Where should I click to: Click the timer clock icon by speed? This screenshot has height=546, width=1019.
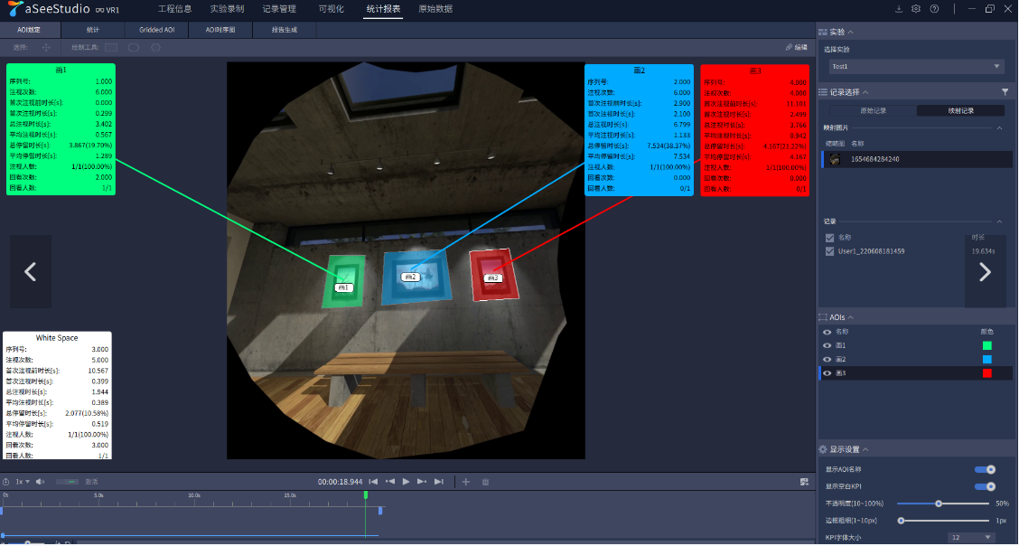[5, 482]
